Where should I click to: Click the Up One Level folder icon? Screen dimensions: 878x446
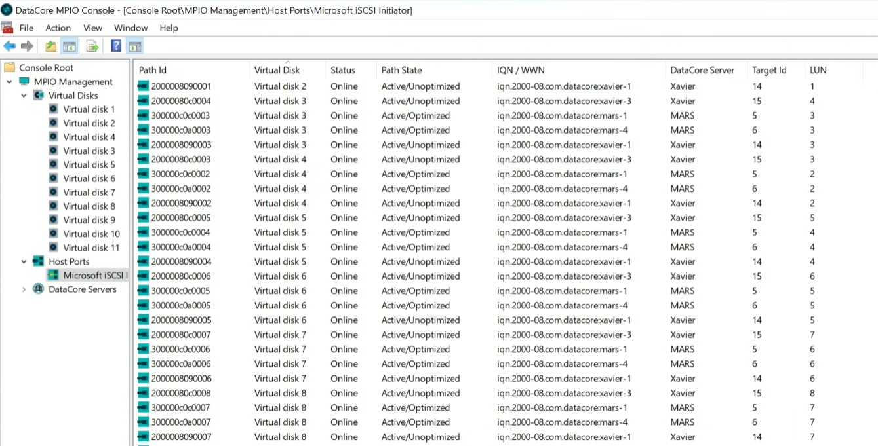tap(51, 46)
